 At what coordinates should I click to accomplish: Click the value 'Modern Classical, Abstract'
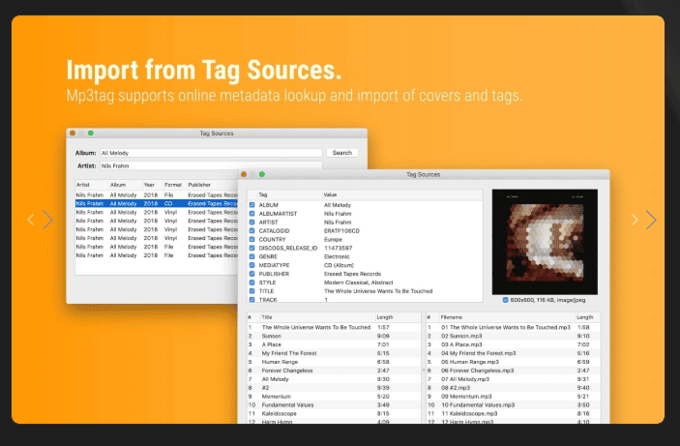click(359, 282)
